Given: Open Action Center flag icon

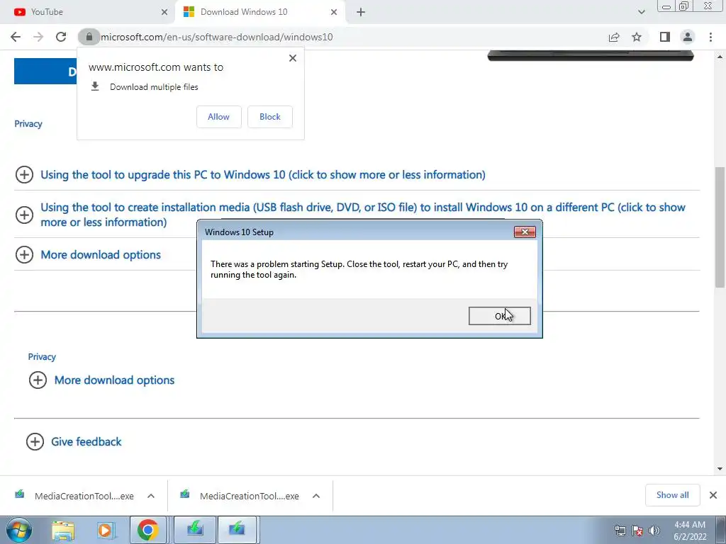Looking at the screenshot, I should pos(637,531).
